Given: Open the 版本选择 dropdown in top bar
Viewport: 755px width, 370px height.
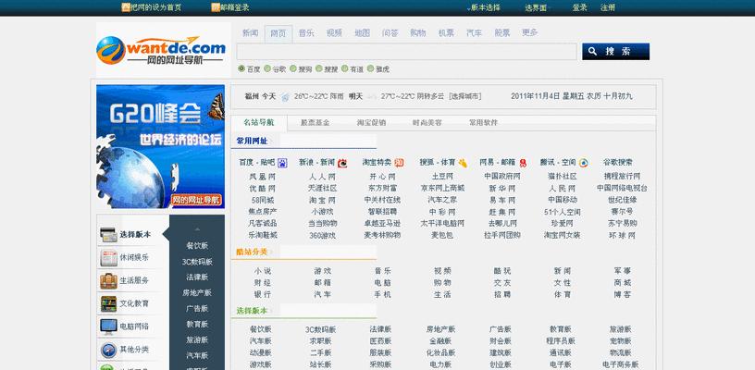Looking at the screenshot, I should coord(483,7).
